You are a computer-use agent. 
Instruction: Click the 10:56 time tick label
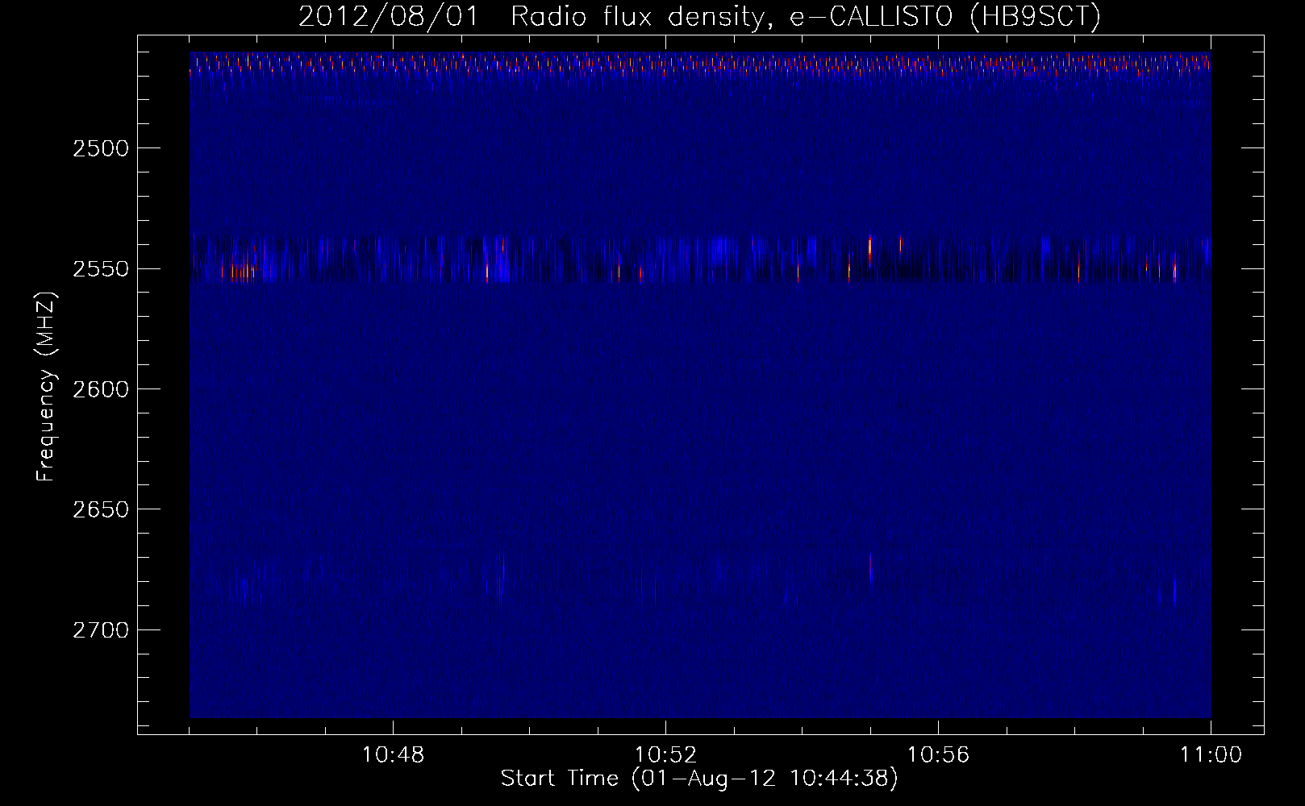[938, 755]
